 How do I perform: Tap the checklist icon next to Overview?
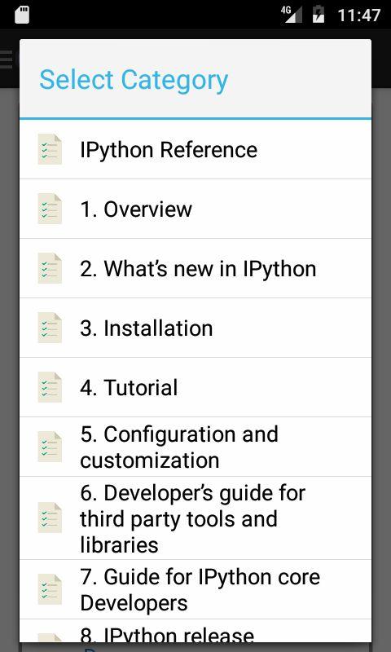(50, 209)
